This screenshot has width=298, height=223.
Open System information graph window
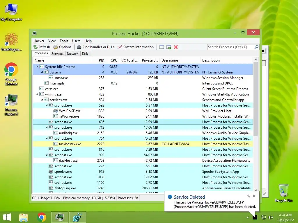(x=136, y=47)
